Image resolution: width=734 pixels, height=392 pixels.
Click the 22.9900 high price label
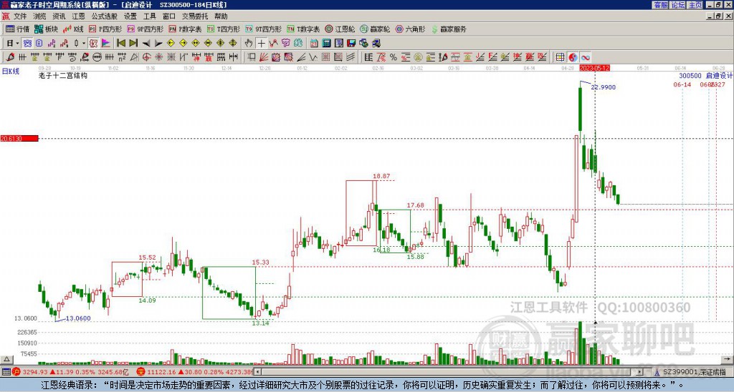click(604, 87)
